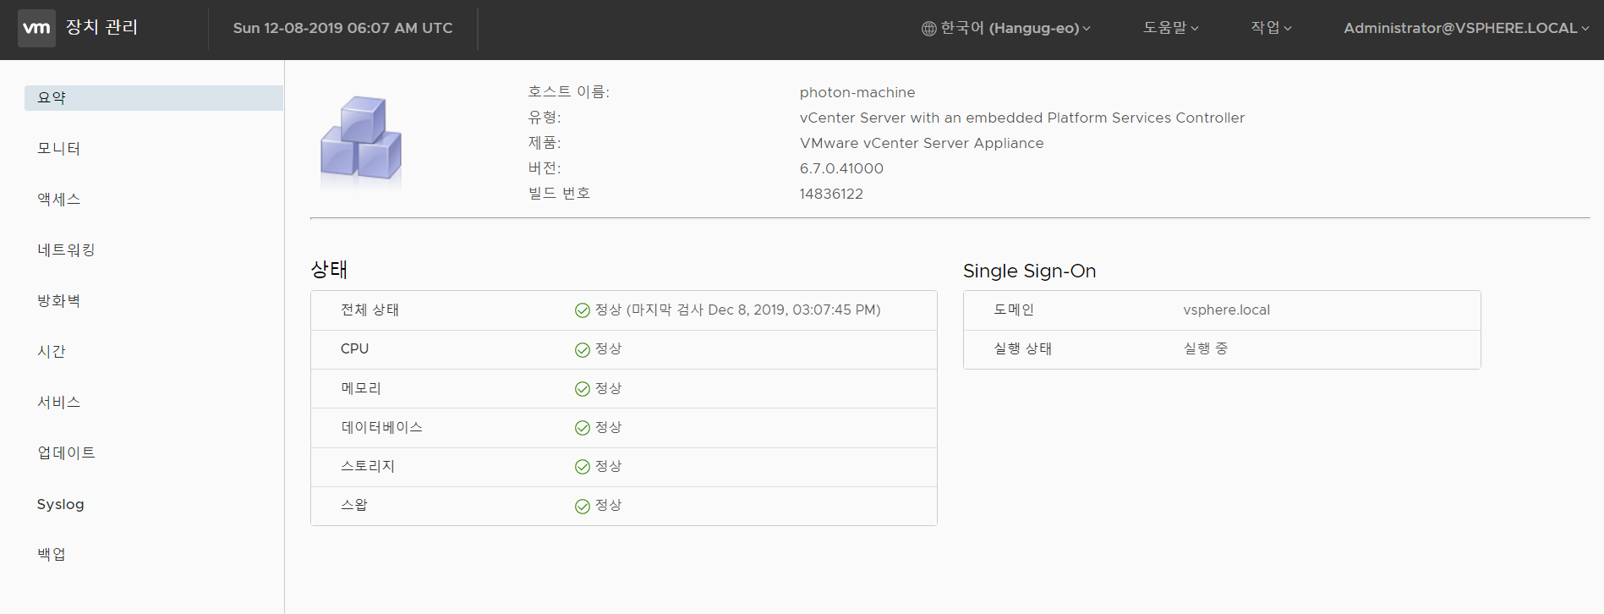Viewport: 1604px width, 614px height.
Task: Open the 방화벽 firewall page
Action: coord(58,301)
